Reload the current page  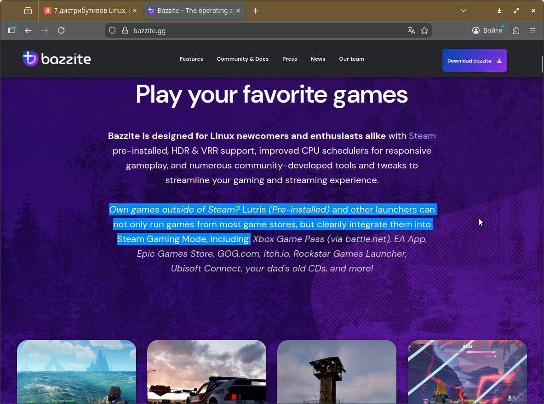point(61,30)
